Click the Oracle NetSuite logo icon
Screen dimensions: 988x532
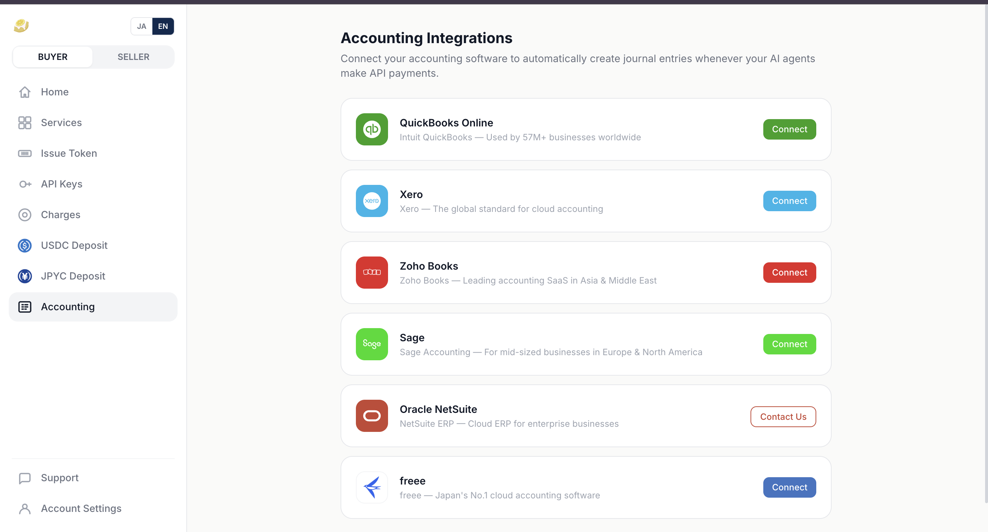tap(372, 416)
